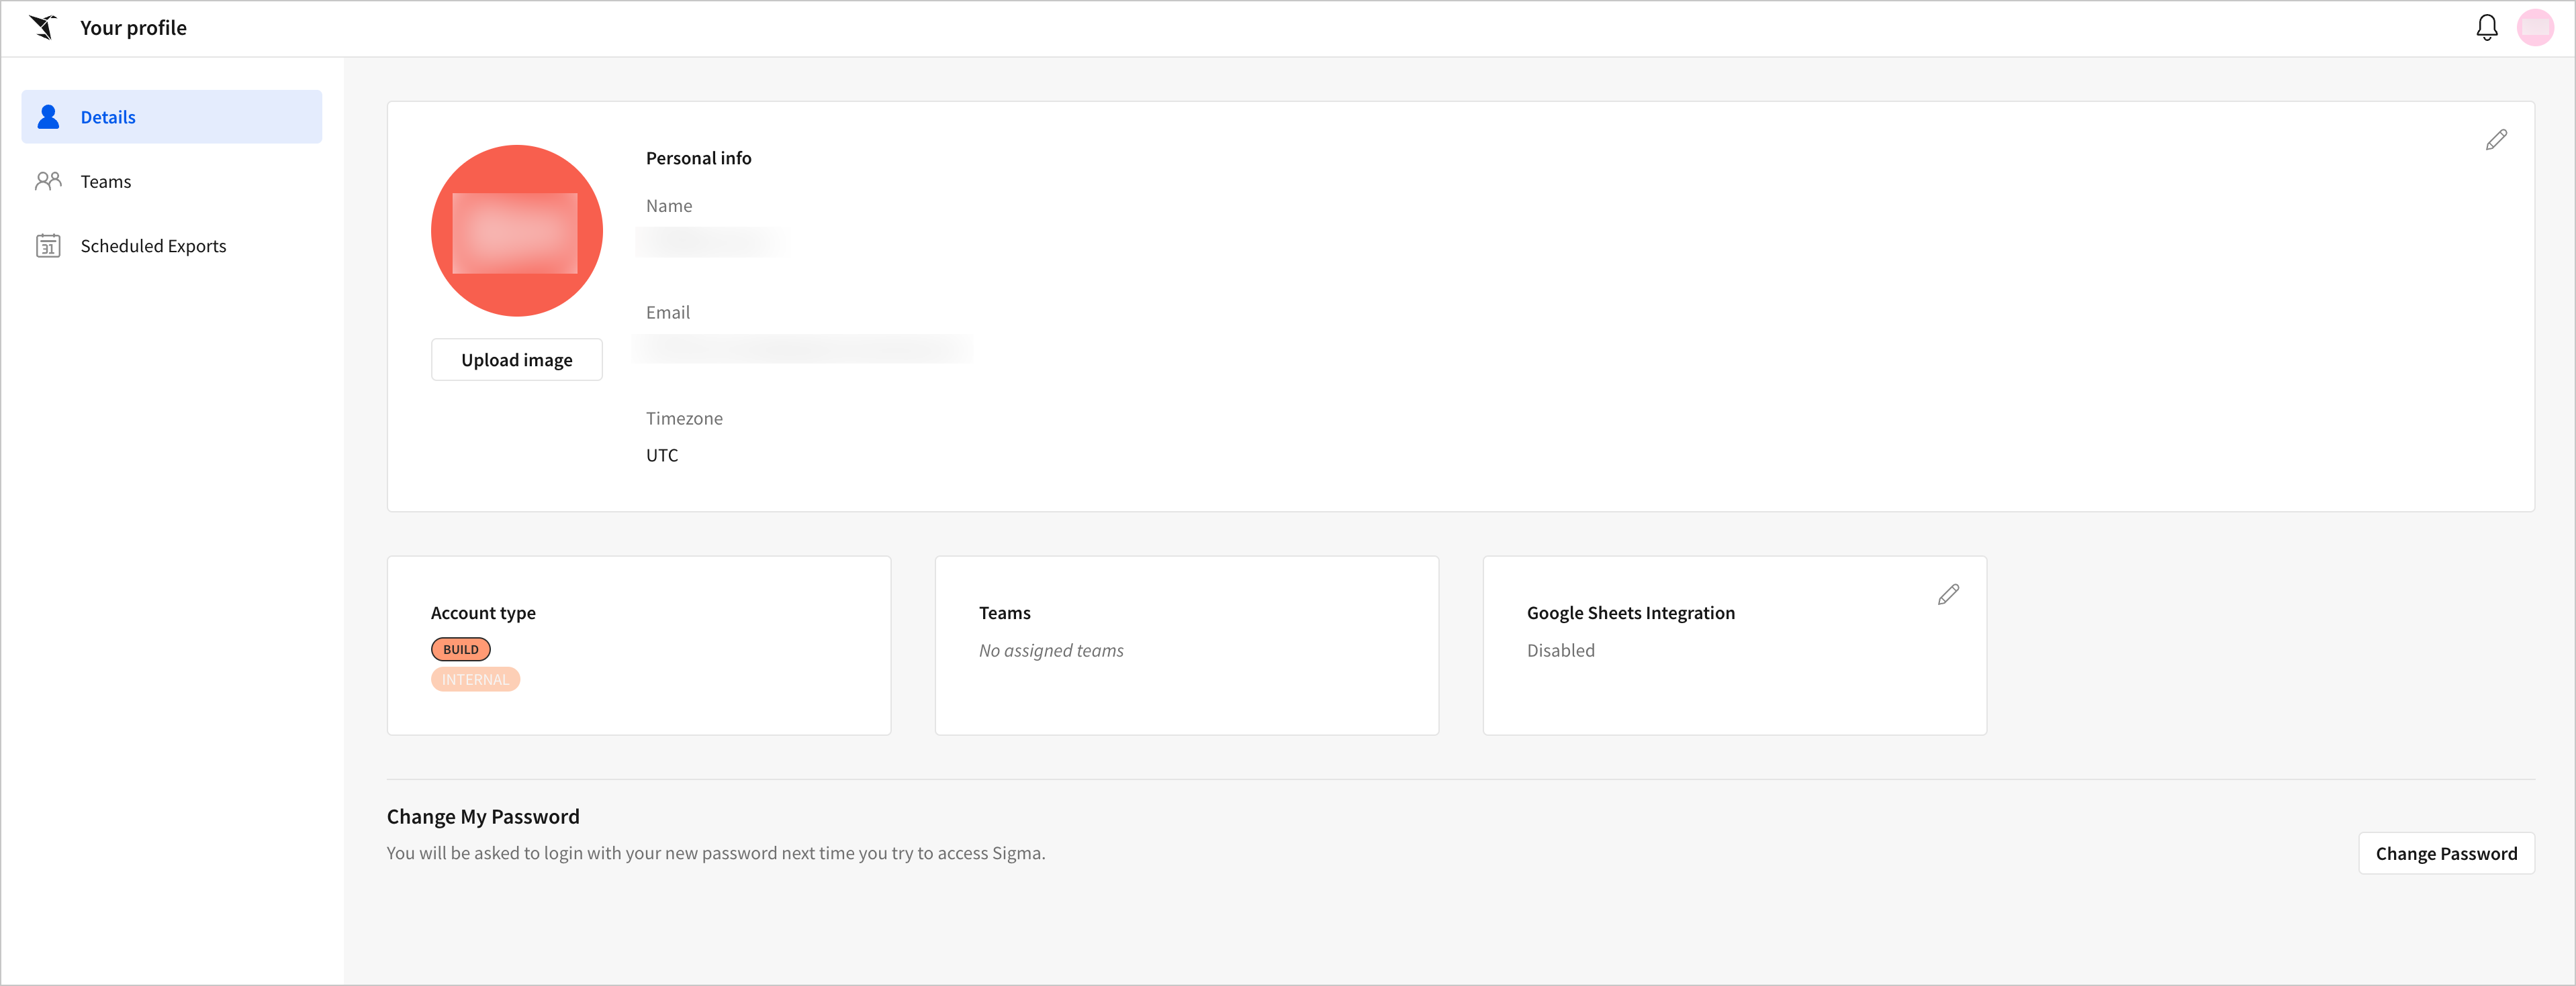Click the red profile picture circle
This screenshot has width=2576, height=986.
[x=516, y=231]
